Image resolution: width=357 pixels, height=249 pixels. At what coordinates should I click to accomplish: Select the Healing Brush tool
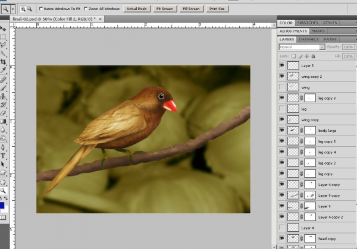3,80
